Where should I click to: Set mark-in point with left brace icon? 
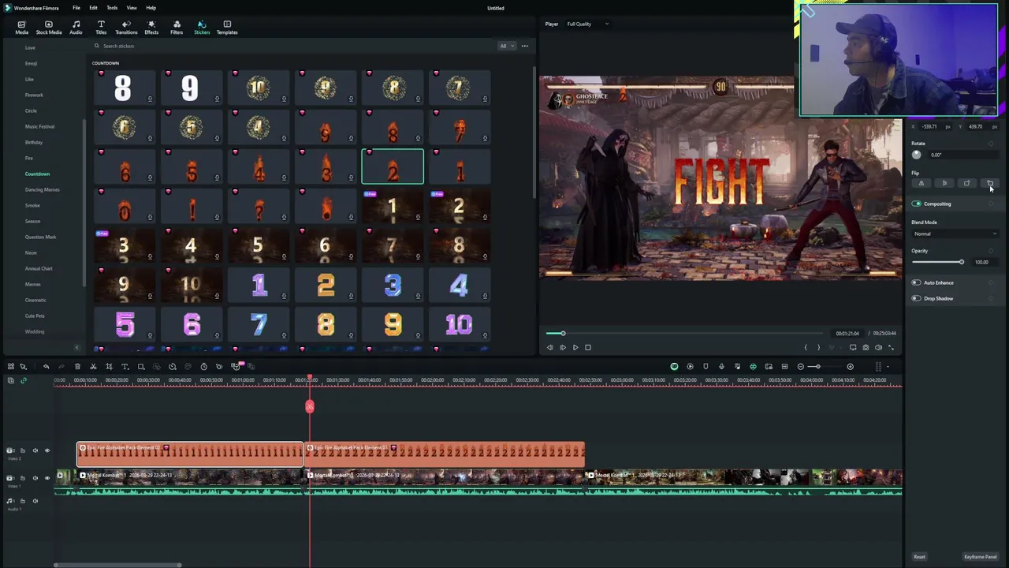pyautogui.click(x=806, y=347)
